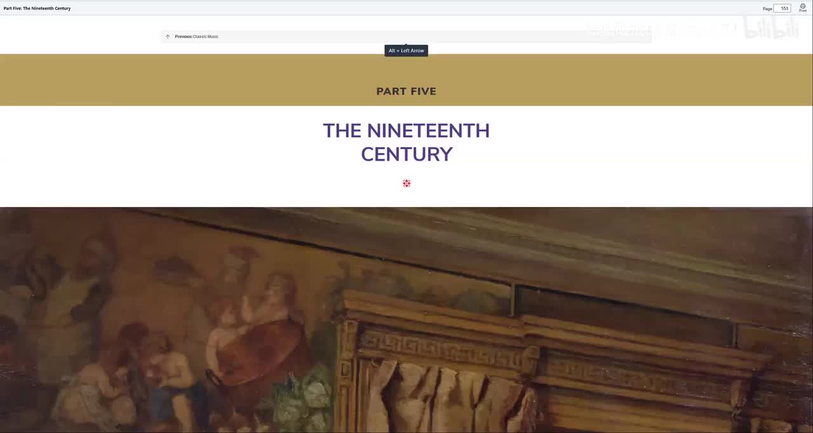Click the Print text label below the printer

(803, 11)
